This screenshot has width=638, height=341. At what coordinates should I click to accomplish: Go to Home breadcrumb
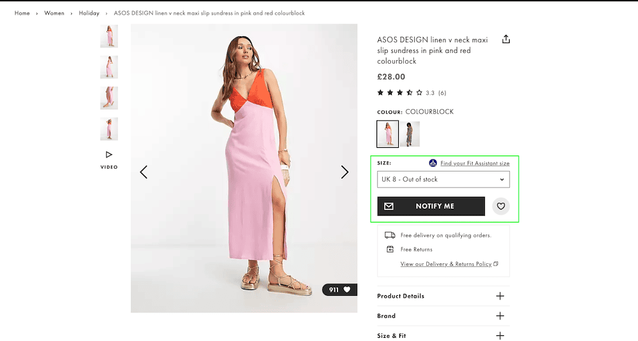22,13
